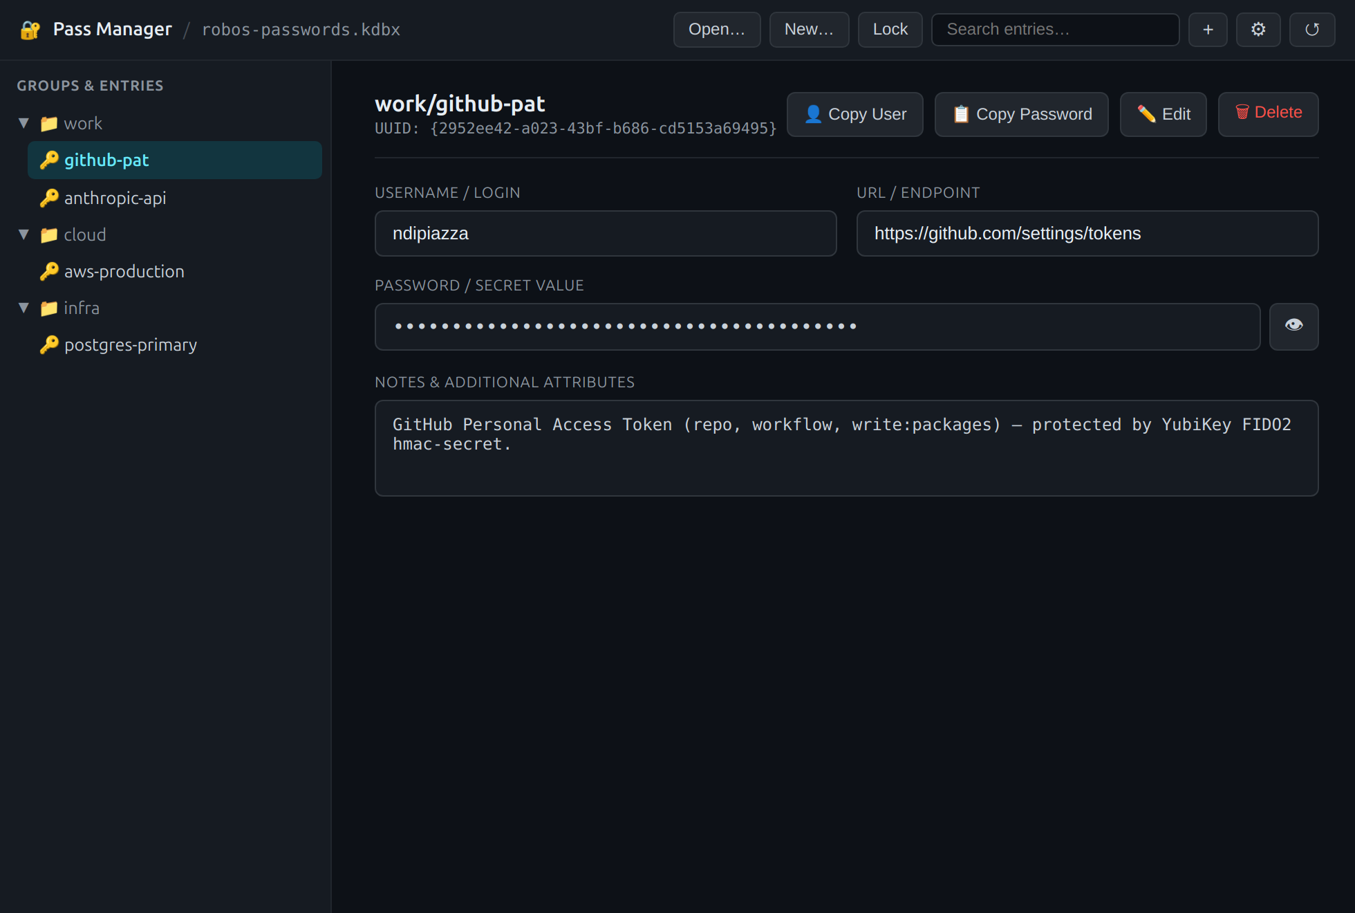Open settings via gear icon
This screenshot has width=1355, height=913.
point(1258,30)
